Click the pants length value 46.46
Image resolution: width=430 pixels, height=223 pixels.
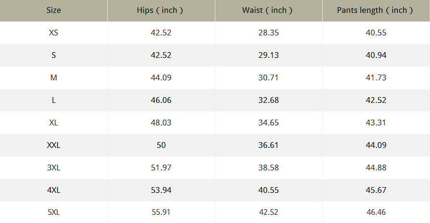(x=376, y=212)
